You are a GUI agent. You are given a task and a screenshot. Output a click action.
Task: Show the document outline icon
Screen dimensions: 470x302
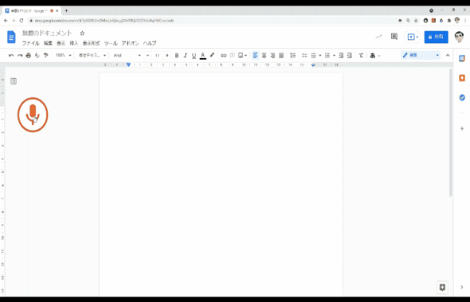14,81
